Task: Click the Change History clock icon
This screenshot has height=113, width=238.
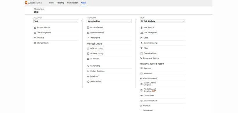Action: coord(35,43)
